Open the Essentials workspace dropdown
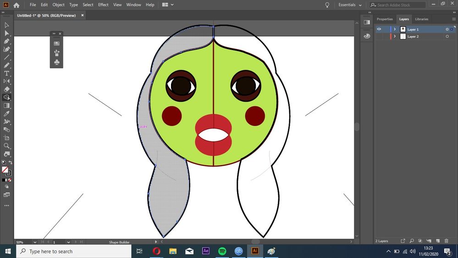Image resolution: width=458 pixels, height=258 pixels. tap(350, 5)
